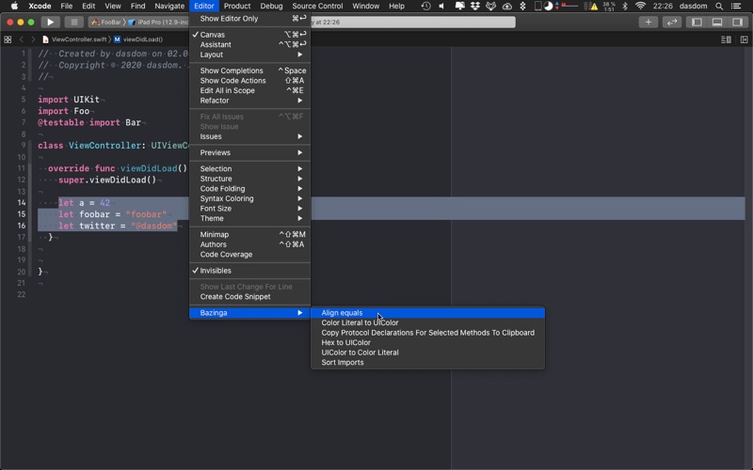
Task: Toggle the Minimap menu option
Action: [x=249, y=234]
